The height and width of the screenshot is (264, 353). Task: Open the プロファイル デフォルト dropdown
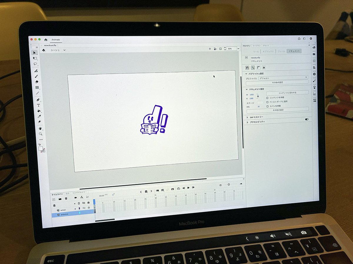283,77
